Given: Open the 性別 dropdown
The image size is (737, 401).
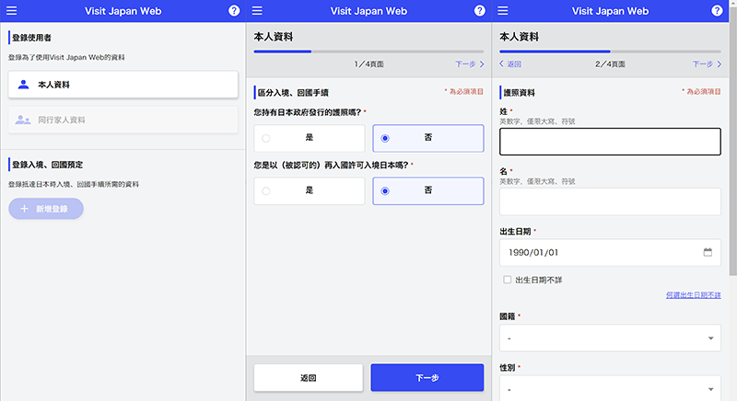Looking at the screenshot, I should pos(610,388).
